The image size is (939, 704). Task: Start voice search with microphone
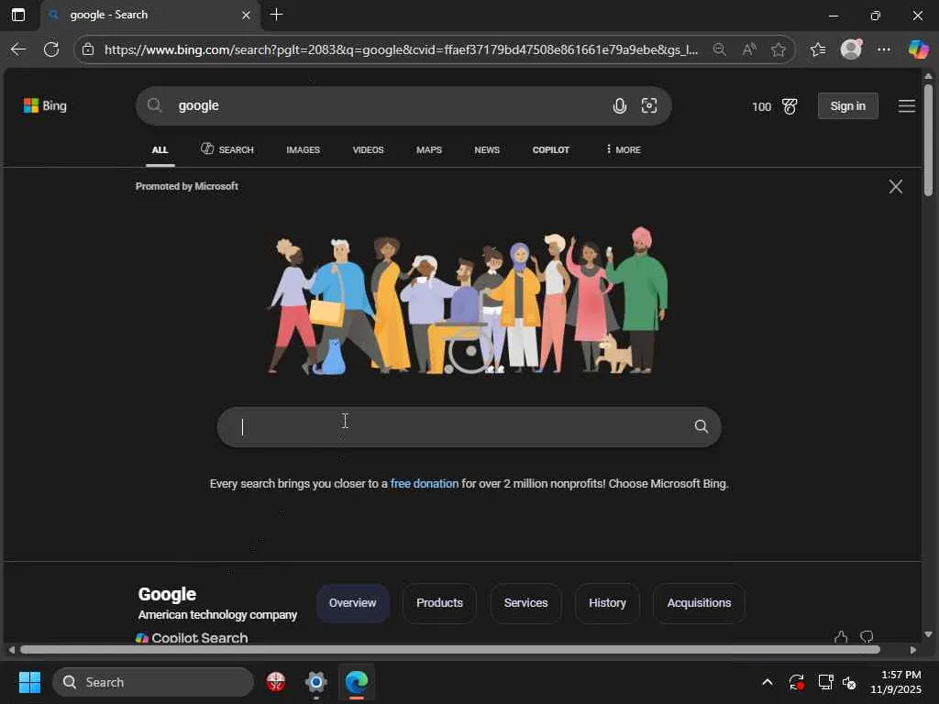[620, 106]
